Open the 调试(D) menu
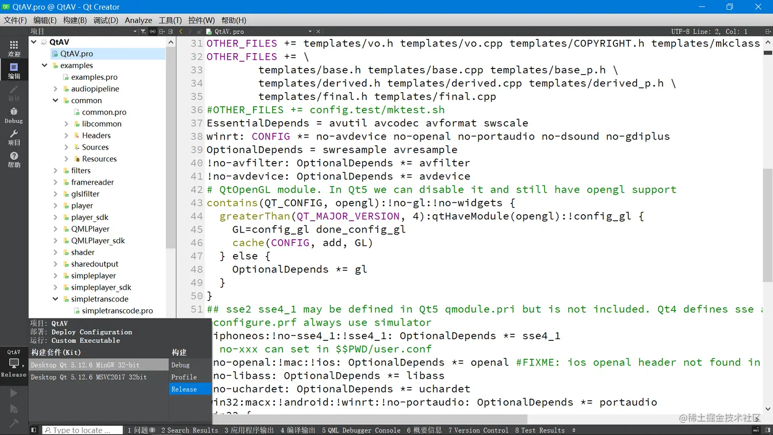 pos(106,20)
